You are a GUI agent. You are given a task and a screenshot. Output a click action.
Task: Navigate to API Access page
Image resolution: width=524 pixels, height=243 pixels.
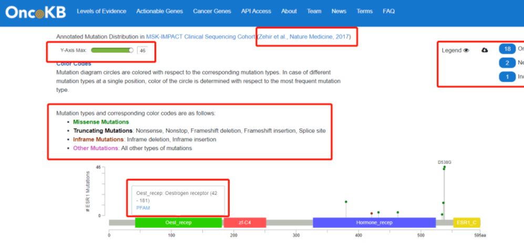256,11
